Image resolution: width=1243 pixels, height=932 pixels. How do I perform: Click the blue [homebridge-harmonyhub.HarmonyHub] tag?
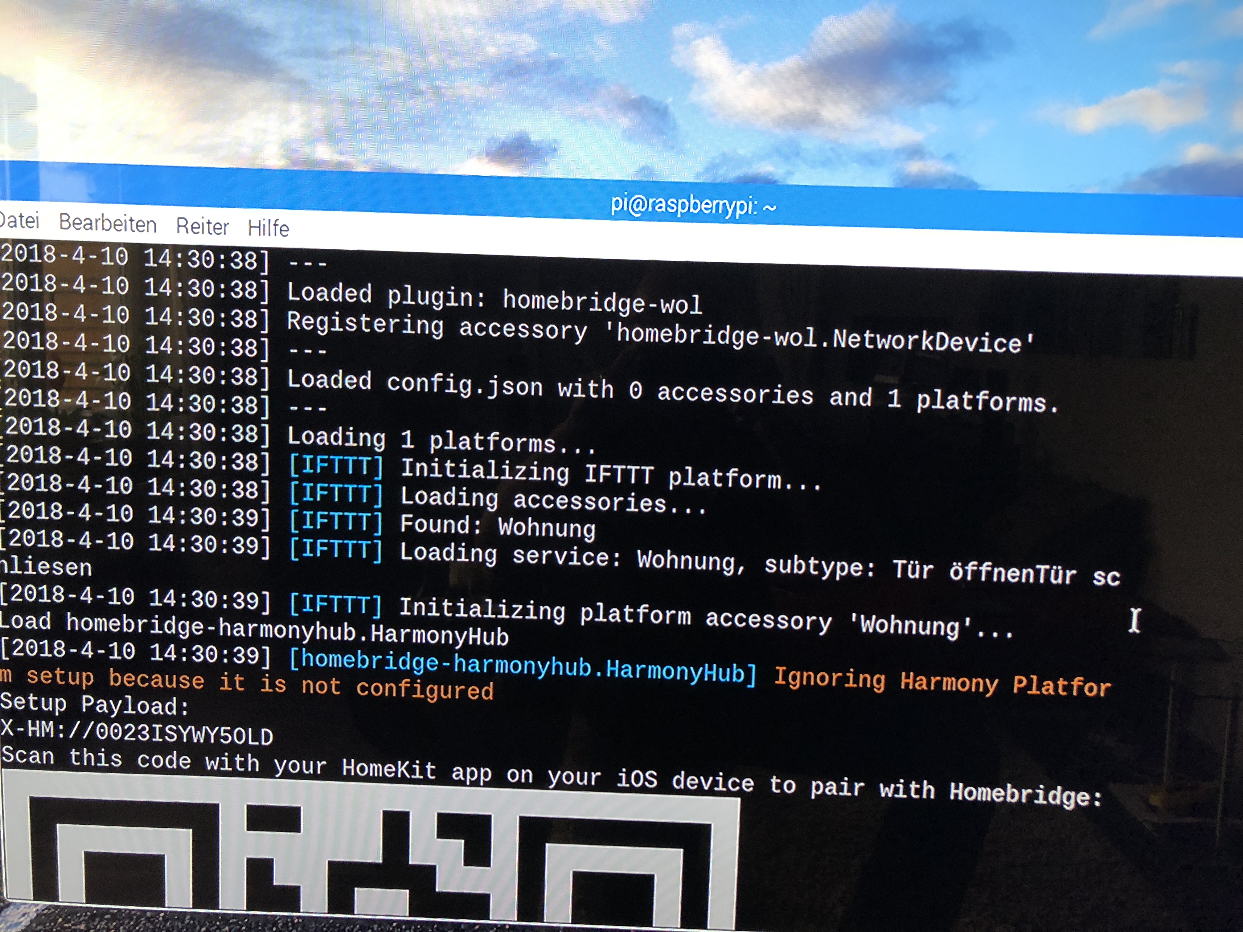pyautogui.click(x=522, y=667)
